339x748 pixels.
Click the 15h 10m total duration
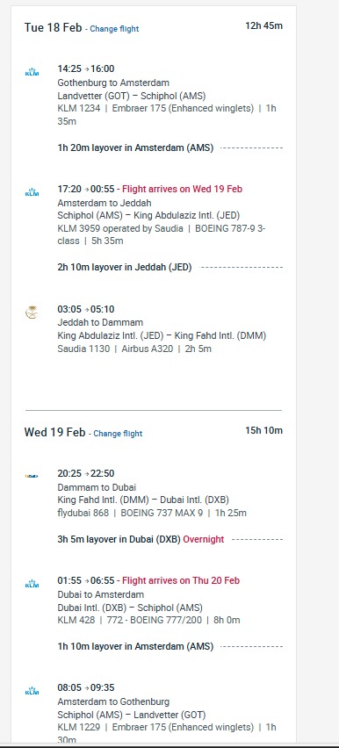click(x=264, y=431)
